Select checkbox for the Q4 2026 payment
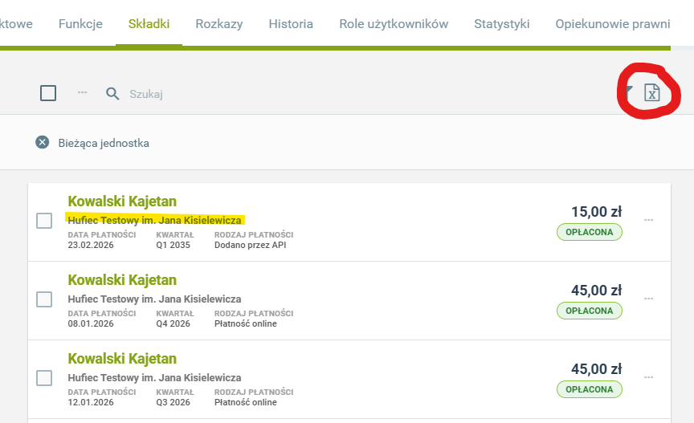The image size is (694, 423). [44, 299]
